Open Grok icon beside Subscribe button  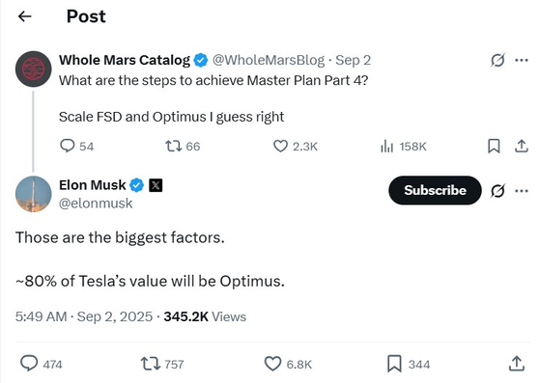497,191
